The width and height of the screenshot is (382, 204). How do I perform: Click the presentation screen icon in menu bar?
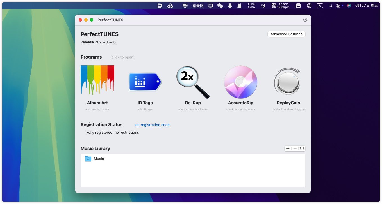185,6
